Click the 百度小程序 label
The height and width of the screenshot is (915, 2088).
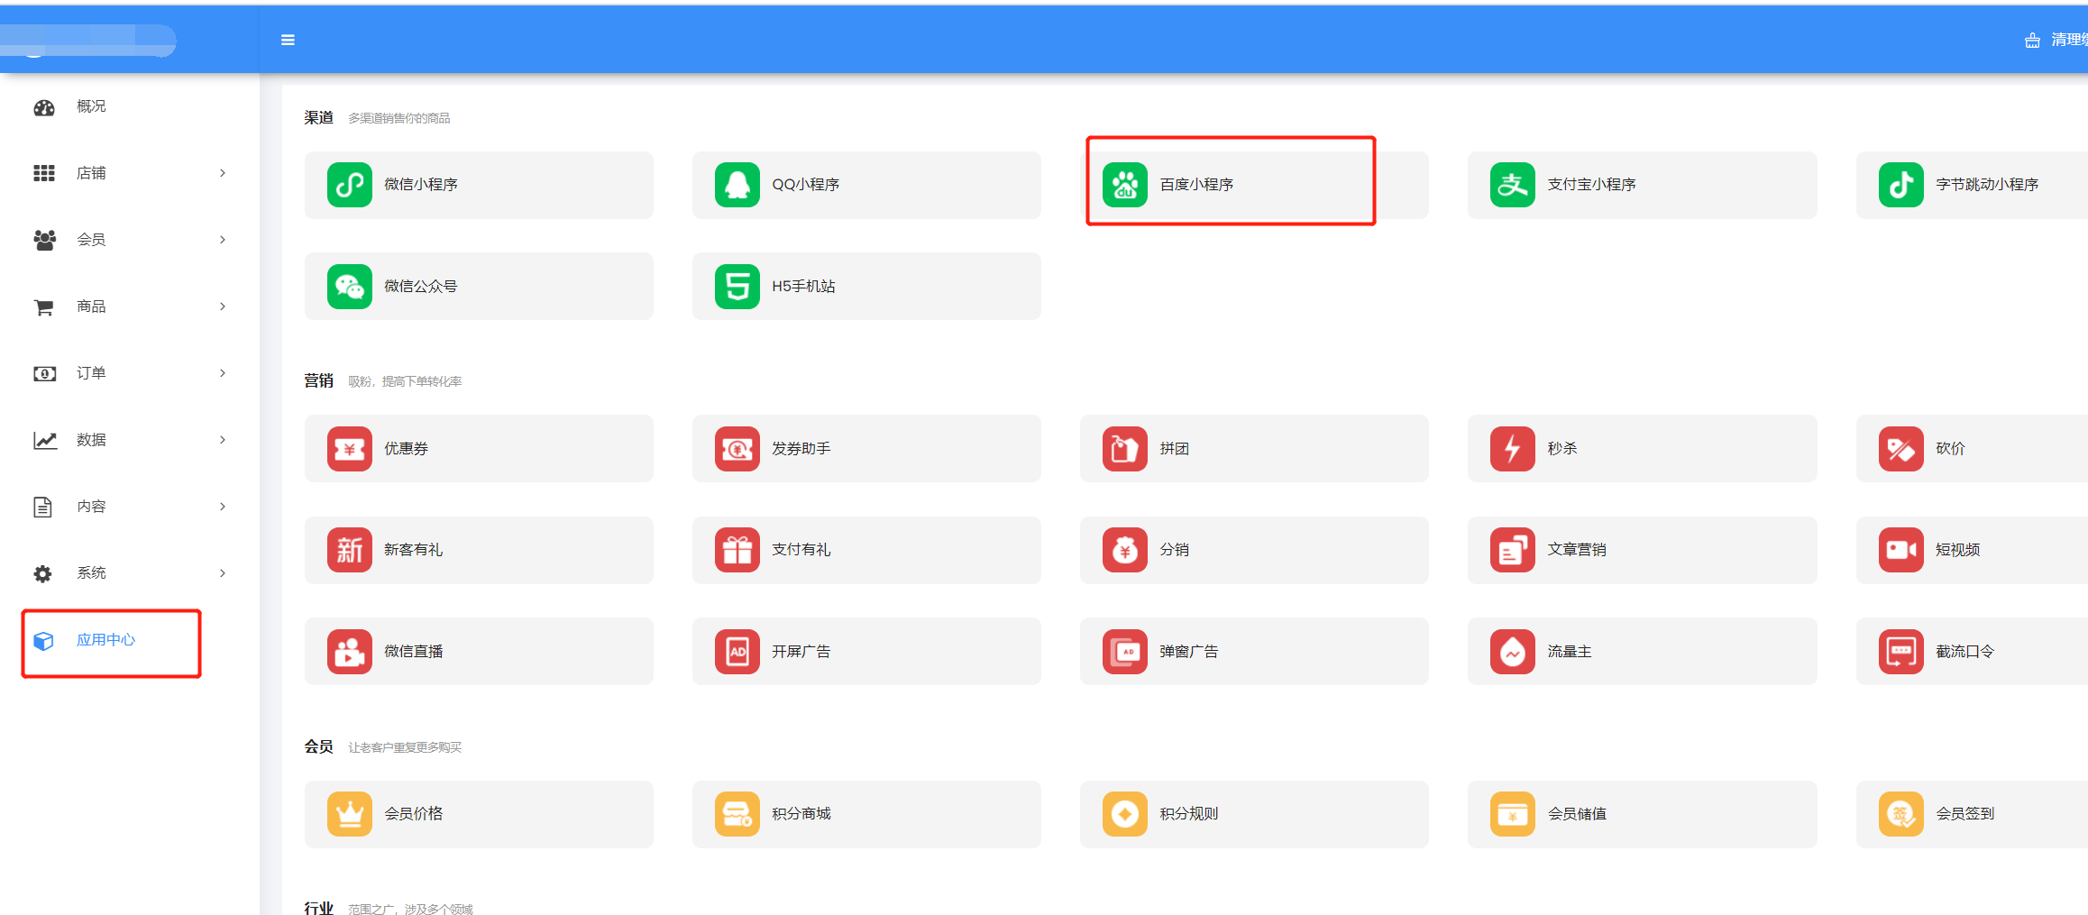(x=1196, y=185)
